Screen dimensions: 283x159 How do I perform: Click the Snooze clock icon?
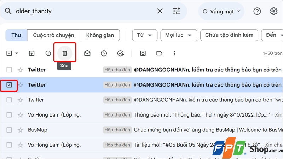click(104, 53)
